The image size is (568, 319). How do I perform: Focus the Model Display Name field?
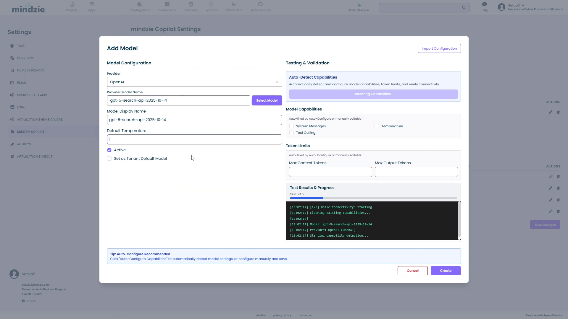tap(194, 120)
